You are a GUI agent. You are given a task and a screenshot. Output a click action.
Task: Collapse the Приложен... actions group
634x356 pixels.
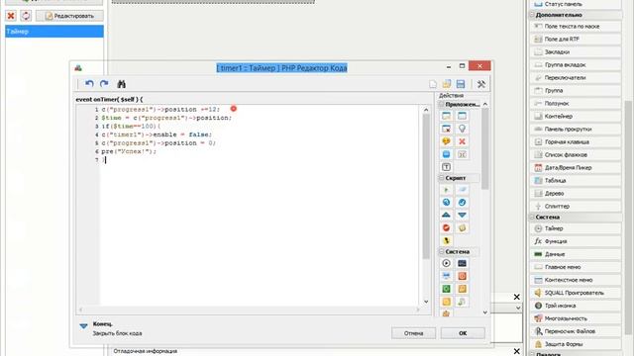442,104
